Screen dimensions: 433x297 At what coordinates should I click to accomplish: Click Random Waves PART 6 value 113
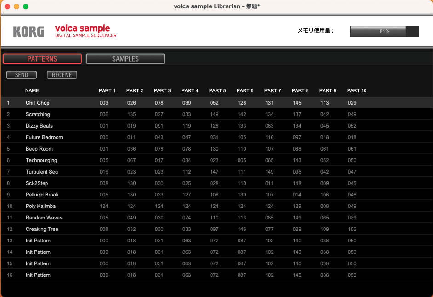point(242,218)
